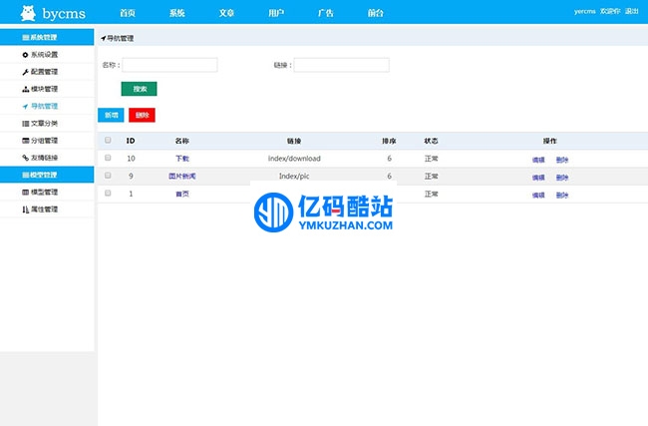
Task: Check the box for row ID 10
Action: pos(108,158)
